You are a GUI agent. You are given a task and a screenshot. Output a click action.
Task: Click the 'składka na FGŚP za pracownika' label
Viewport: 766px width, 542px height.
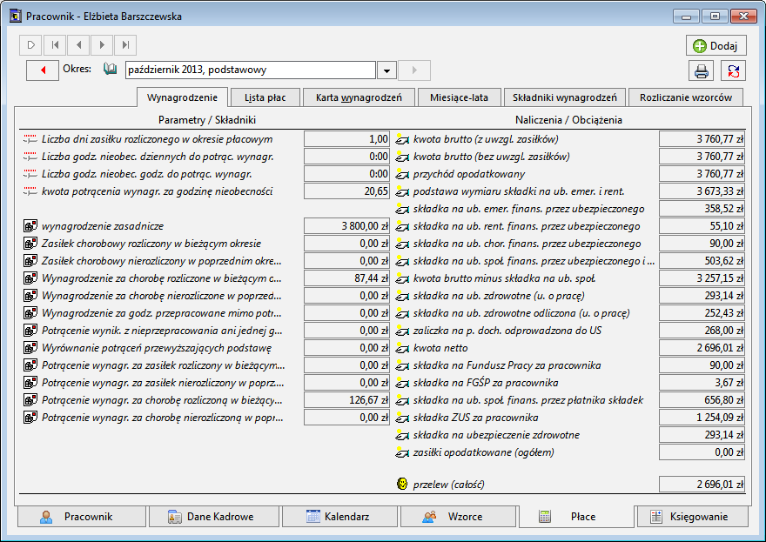(x=486, y=383)
